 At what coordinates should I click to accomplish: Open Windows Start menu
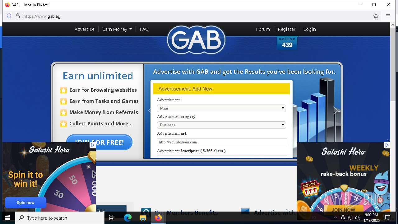tap(7, 218)
